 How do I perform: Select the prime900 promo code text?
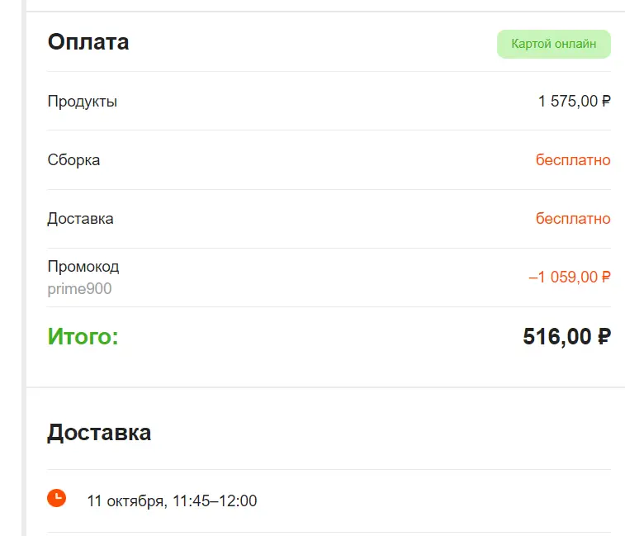(x=80, y=289)
